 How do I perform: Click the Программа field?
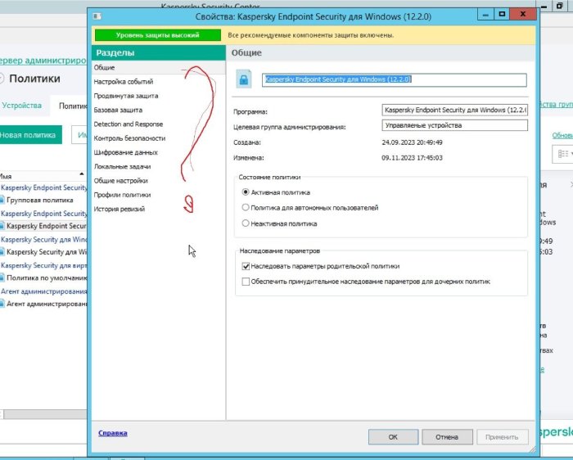[x=454, y=110]
